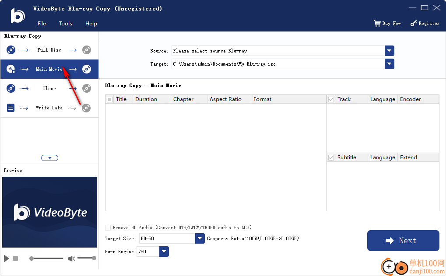The width and height of the screenshot is (446, 276).
Task: Toggle the select-all Title checkbox
Action: (109, 99)
